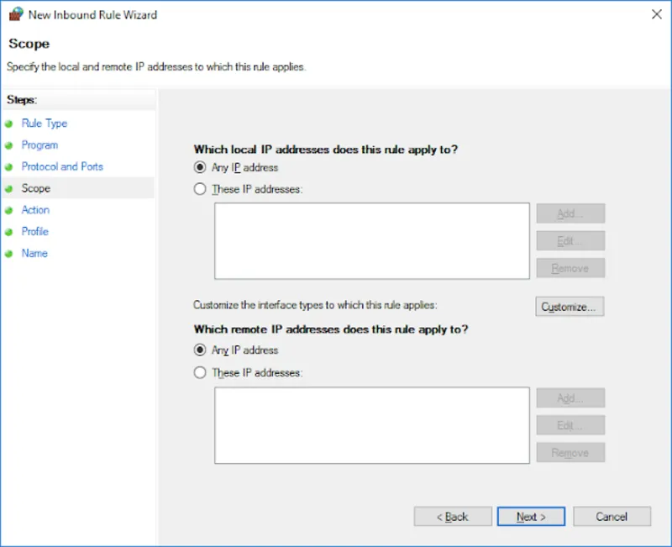672x547 pixels.
Task: Select These IP addresses for local scope
Action: (200, 189)
